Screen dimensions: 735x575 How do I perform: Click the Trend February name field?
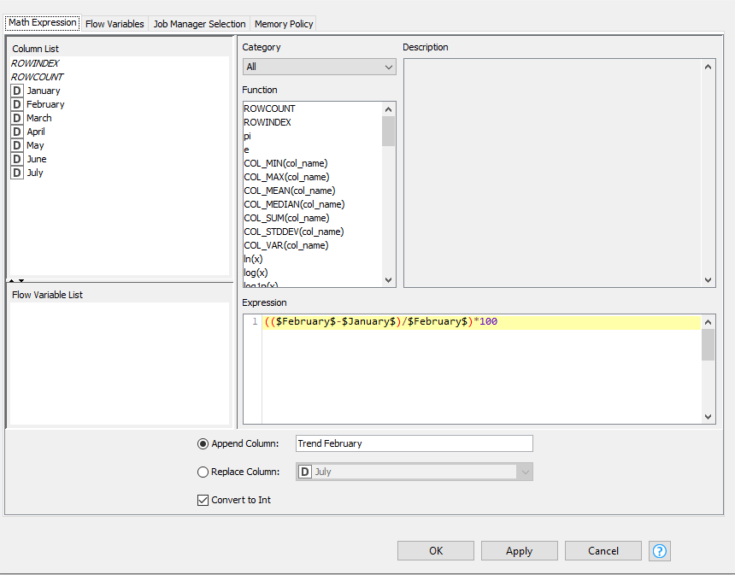click(x=414, y=443)
